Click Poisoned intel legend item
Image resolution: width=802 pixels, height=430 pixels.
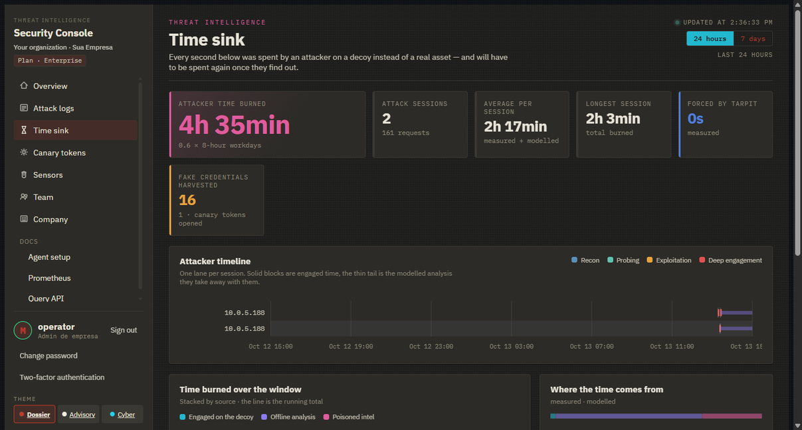[x=349, y=417]
